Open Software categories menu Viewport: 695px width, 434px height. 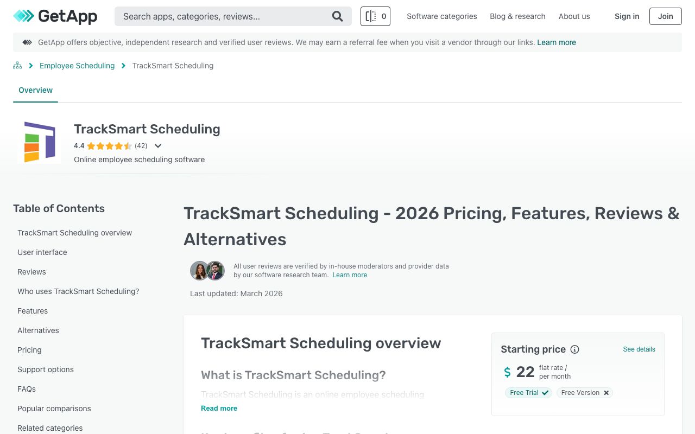(442, 16)
